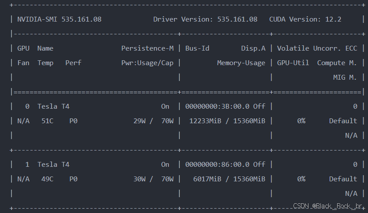Click the 0% GPU-Util value of GPU 0
This screenshot has height=213, width=368.
pos(301,121)
